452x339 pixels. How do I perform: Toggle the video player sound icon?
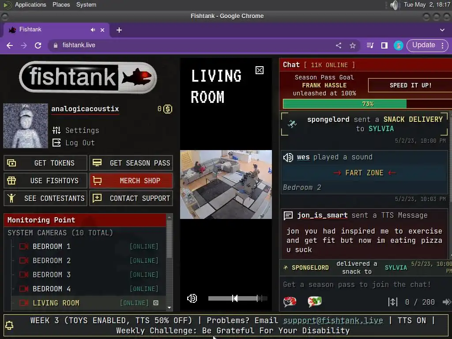tap(192, 298)
